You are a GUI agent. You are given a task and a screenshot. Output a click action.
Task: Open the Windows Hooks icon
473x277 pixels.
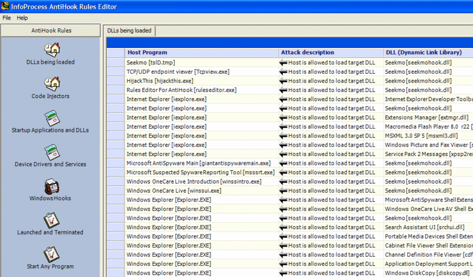click(51, 186)
